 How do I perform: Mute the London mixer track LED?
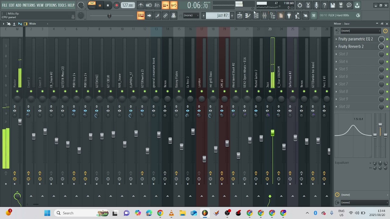click(202, 91)
